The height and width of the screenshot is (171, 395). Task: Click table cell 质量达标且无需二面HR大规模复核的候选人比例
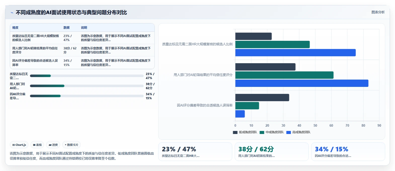tap(36, 38)
